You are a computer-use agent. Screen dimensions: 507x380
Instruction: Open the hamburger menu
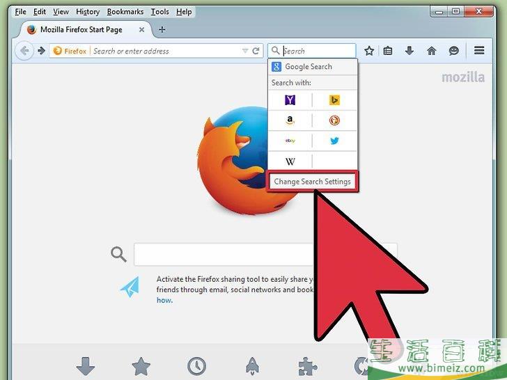pos(479,50)
